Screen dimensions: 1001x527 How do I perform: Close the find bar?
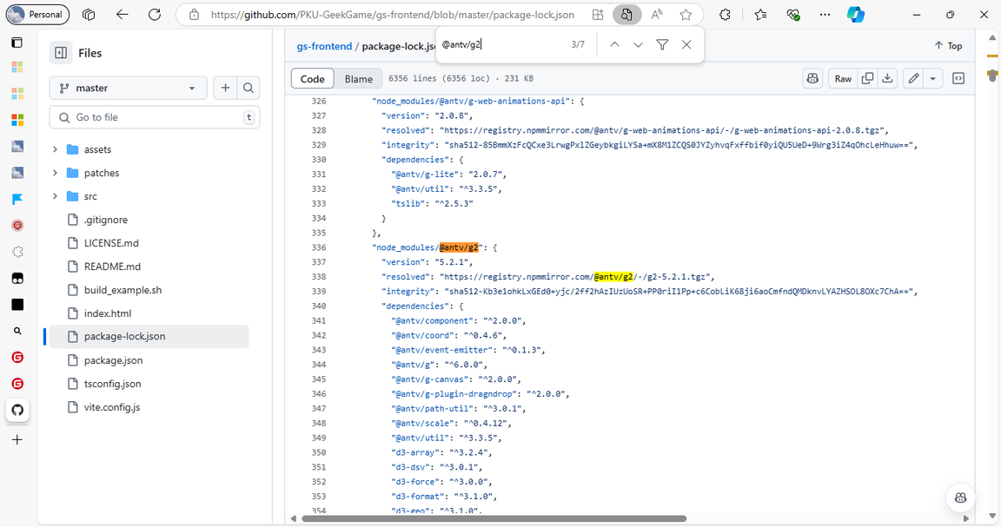pyautogui.click(x=686, y=44)
